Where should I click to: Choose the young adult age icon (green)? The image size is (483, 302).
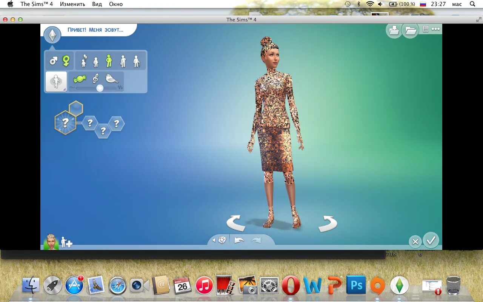[109, 61]
